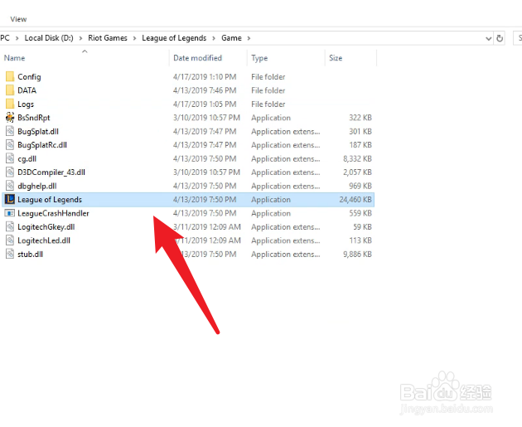Go to League of Legends breadcrumb folder

(174, 38)
